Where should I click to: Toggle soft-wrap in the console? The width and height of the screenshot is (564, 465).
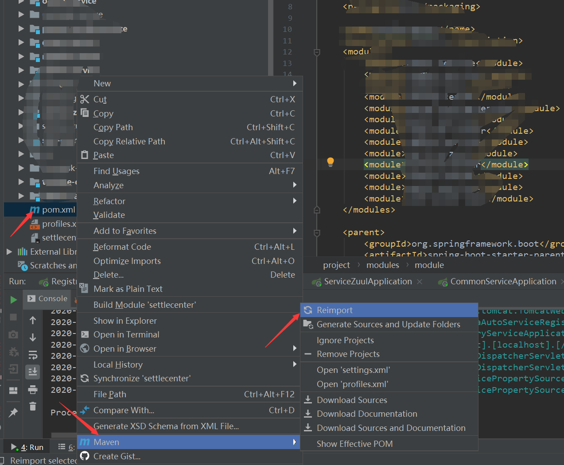(x=34, y=355)
